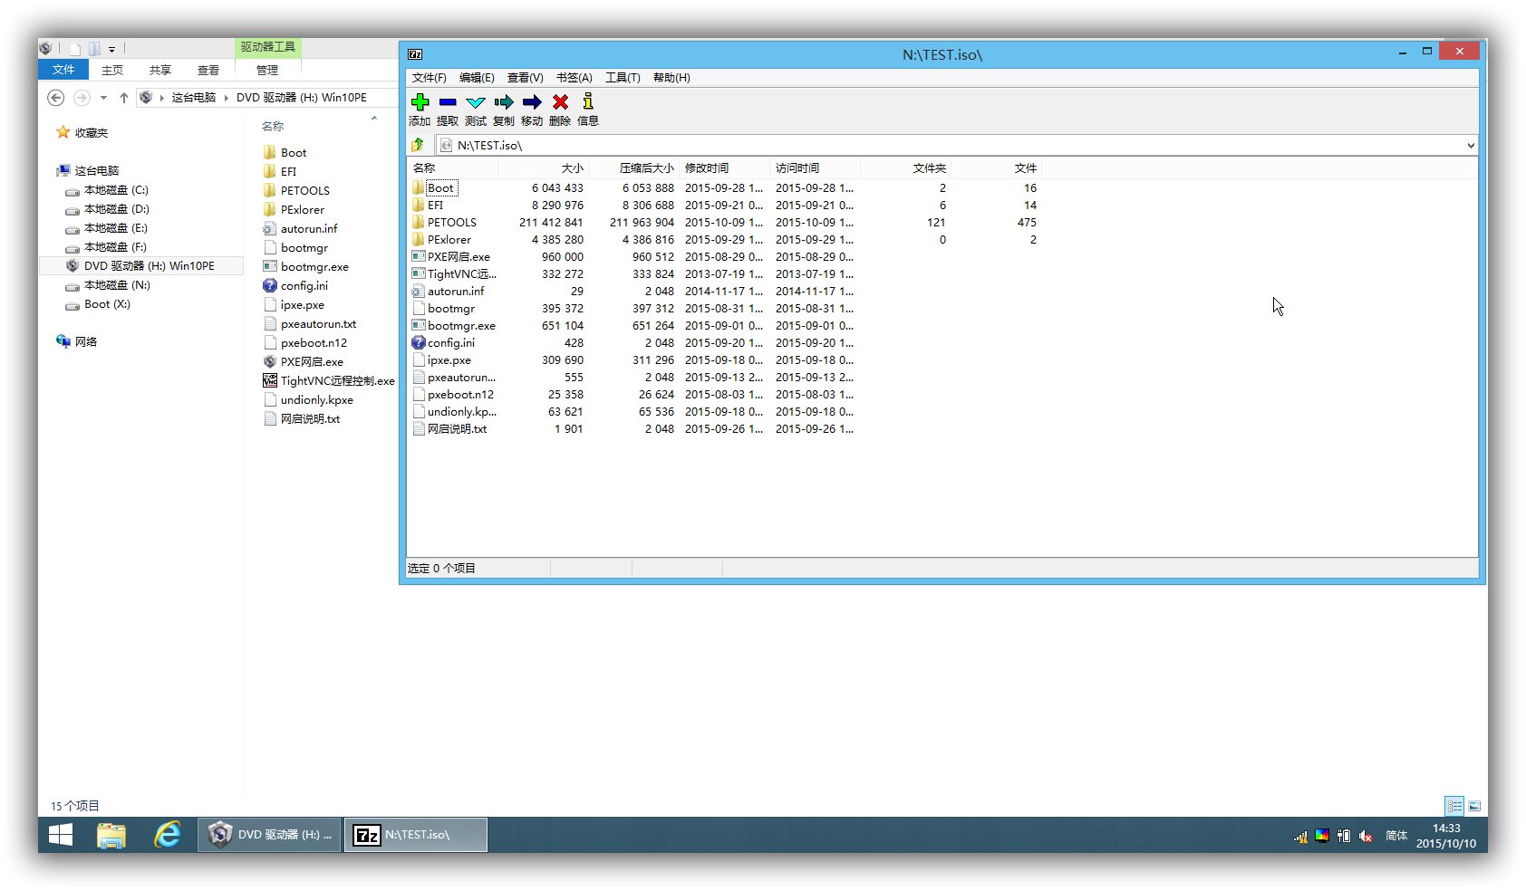Screen dimensions: 1526x891
Task: Open 7-Zip 帮助(H) menu
Action: 671,78
